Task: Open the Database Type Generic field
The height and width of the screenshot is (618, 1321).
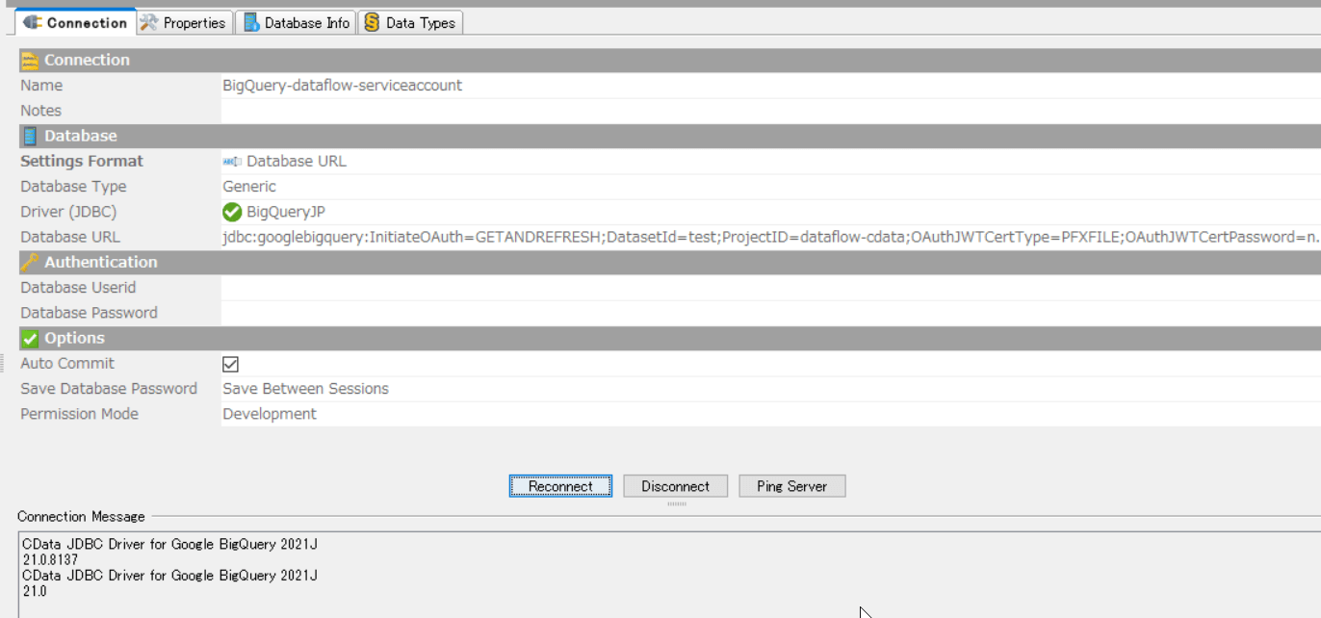Action: click(770, 187)
